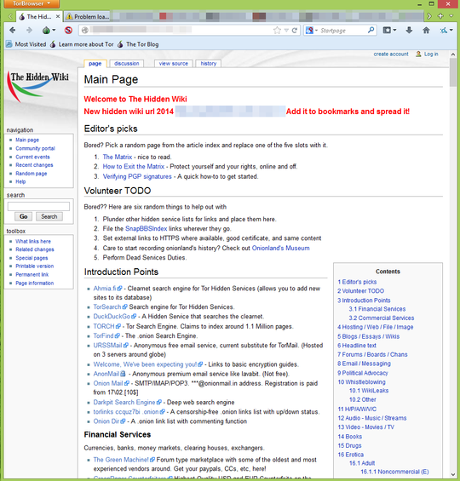Open Community portal in navigation
Screen dimensions: 460x481
click(35, 148)
